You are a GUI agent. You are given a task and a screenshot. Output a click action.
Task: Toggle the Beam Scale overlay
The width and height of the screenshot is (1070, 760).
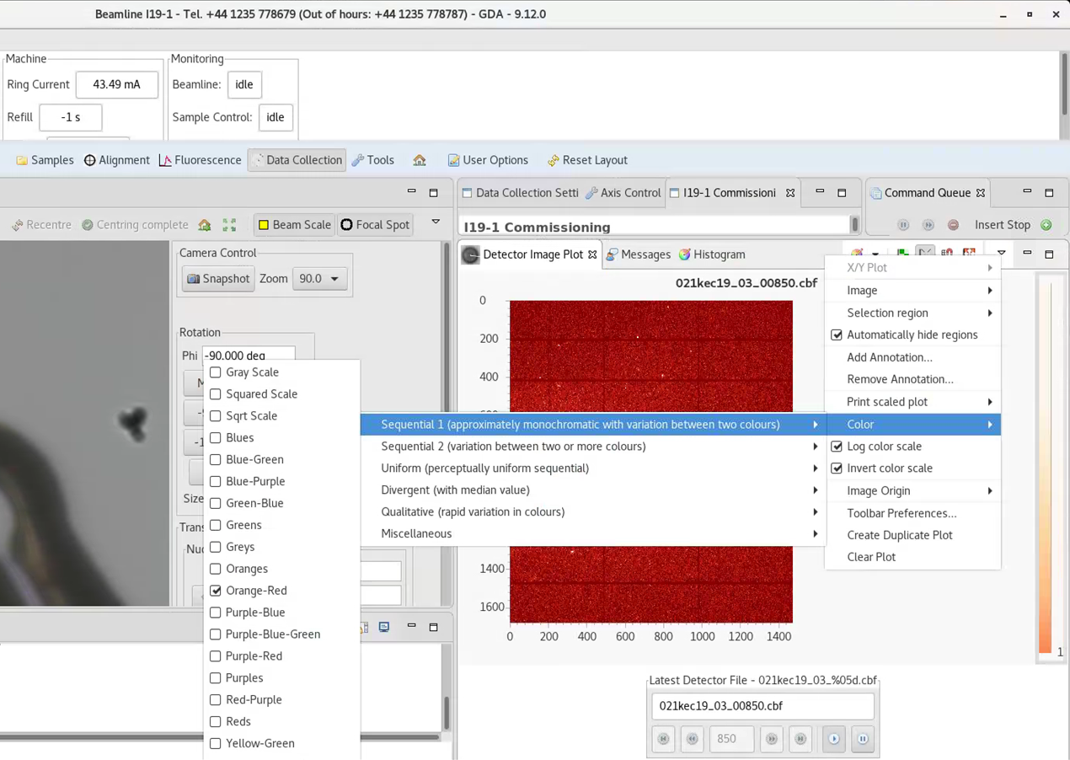[294, 225]
